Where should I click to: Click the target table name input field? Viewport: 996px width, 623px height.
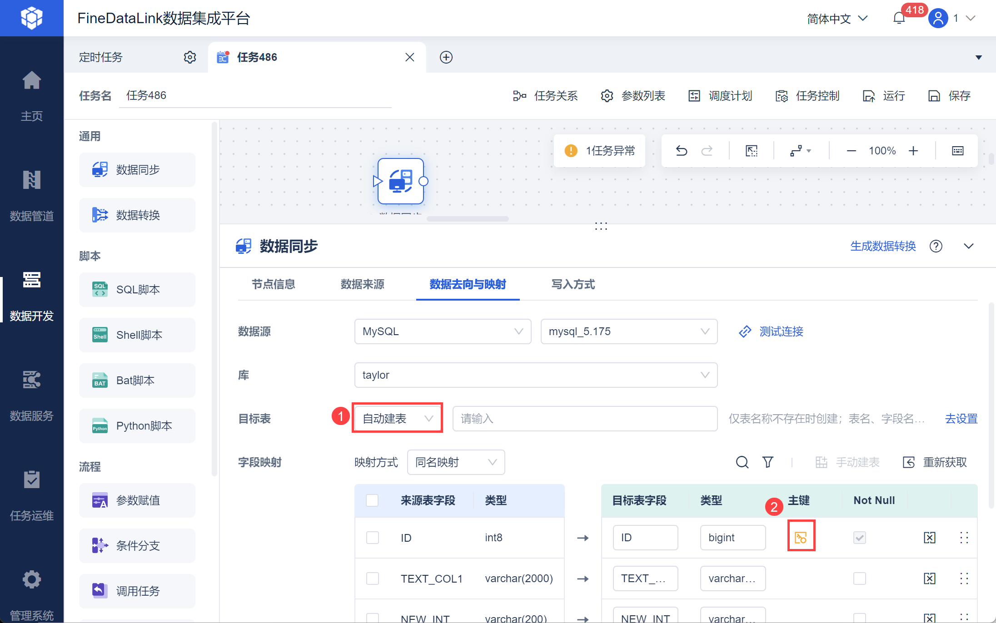[584, 418]
